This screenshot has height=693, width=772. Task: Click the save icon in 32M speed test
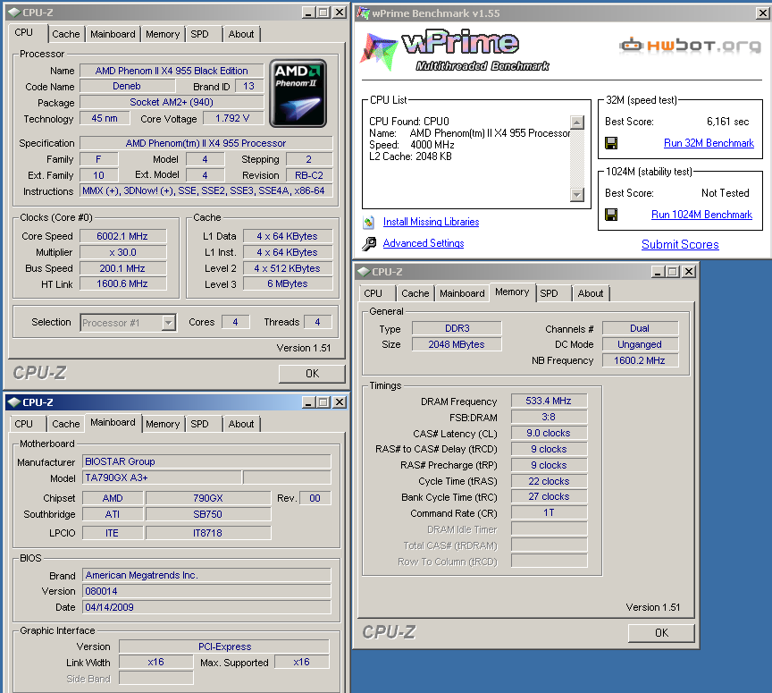coord(611,143)
